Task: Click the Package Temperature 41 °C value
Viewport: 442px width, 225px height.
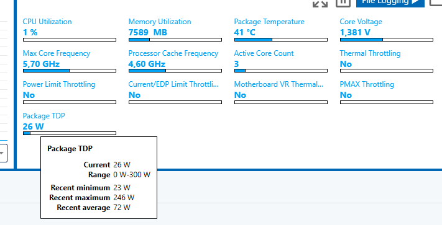Action: [245, 32]
